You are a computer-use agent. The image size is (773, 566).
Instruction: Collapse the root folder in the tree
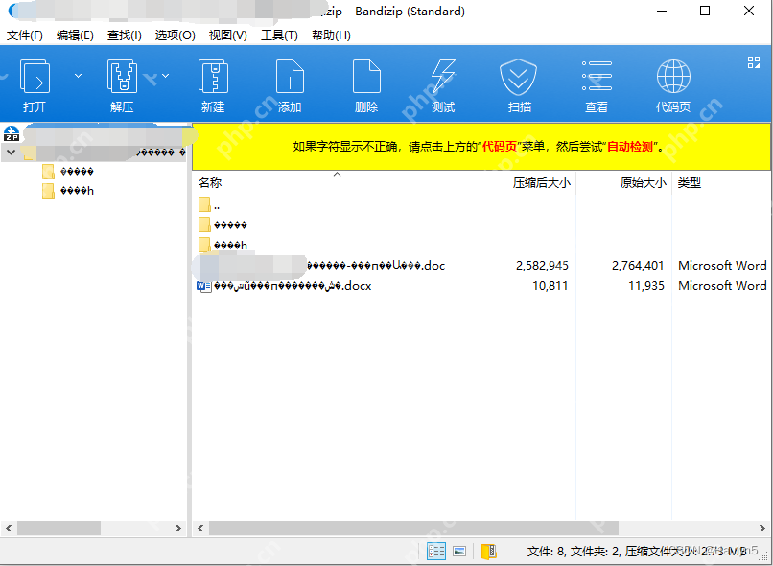[11, 152]
